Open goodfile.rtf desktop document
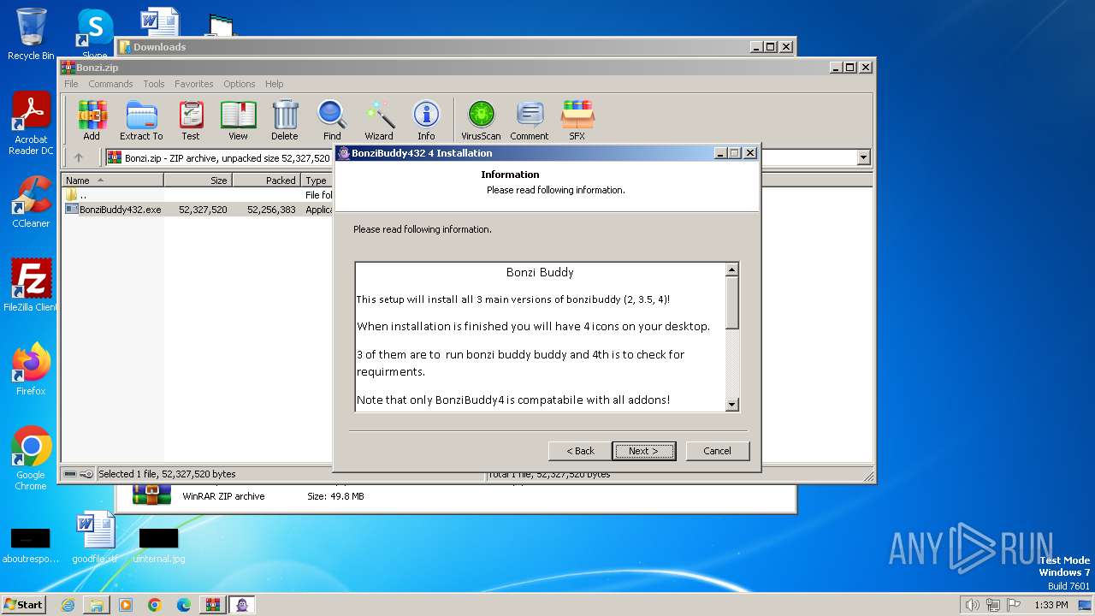1095x616 pixels. pos(95,538)
